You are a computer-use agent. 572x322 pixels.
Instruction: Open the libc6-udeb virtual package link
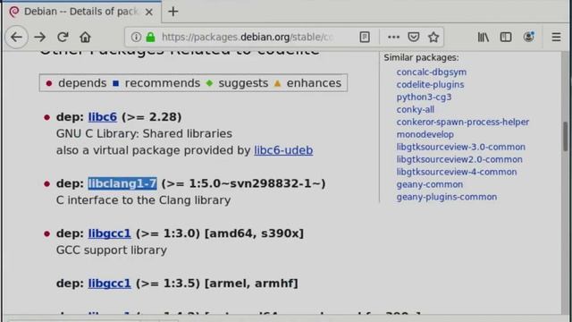pos(283,150)
